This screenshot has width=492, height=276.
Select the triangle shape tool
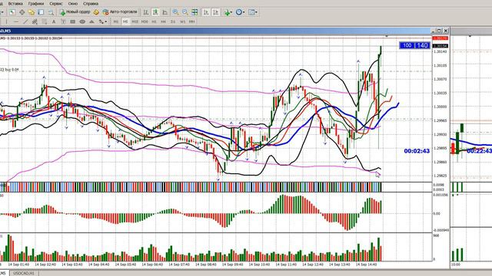pyautogui.click(x=91, y=21)
